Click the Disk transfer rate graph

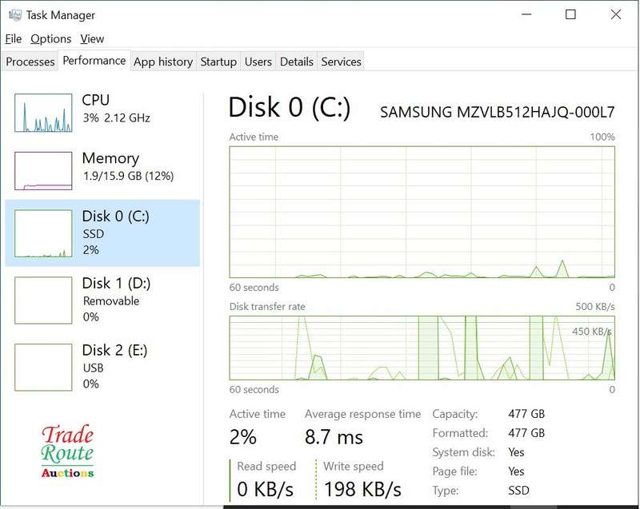click(422, 348)
